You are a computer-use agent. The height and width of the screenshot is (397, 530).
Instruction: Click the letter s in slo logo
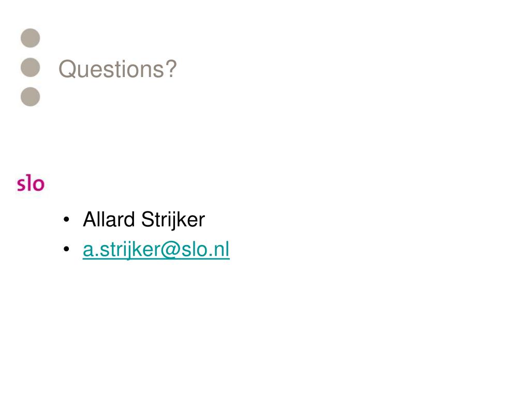21,185
